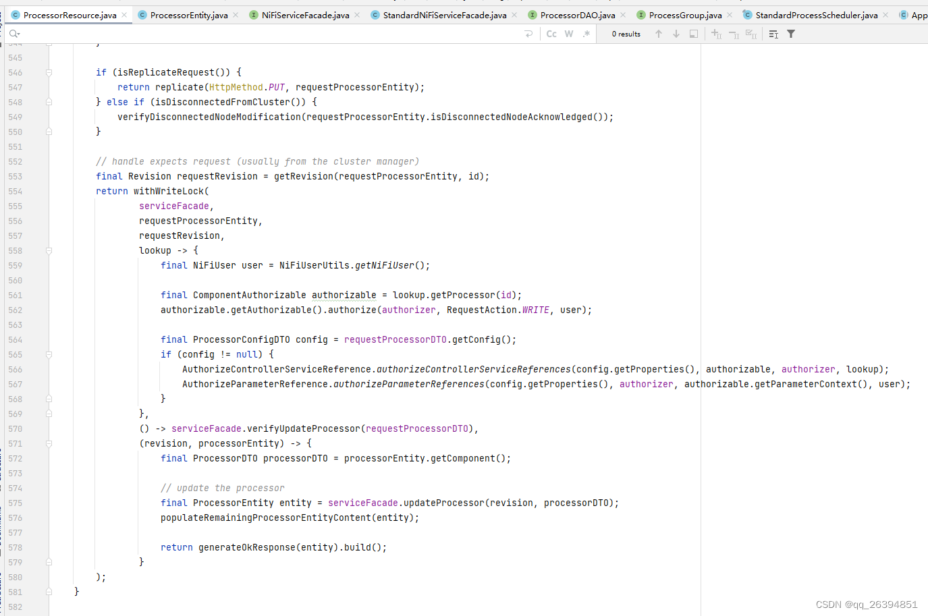Collapse fold marker at line 548
Screen dimensions: 928x616
point(49,102)
